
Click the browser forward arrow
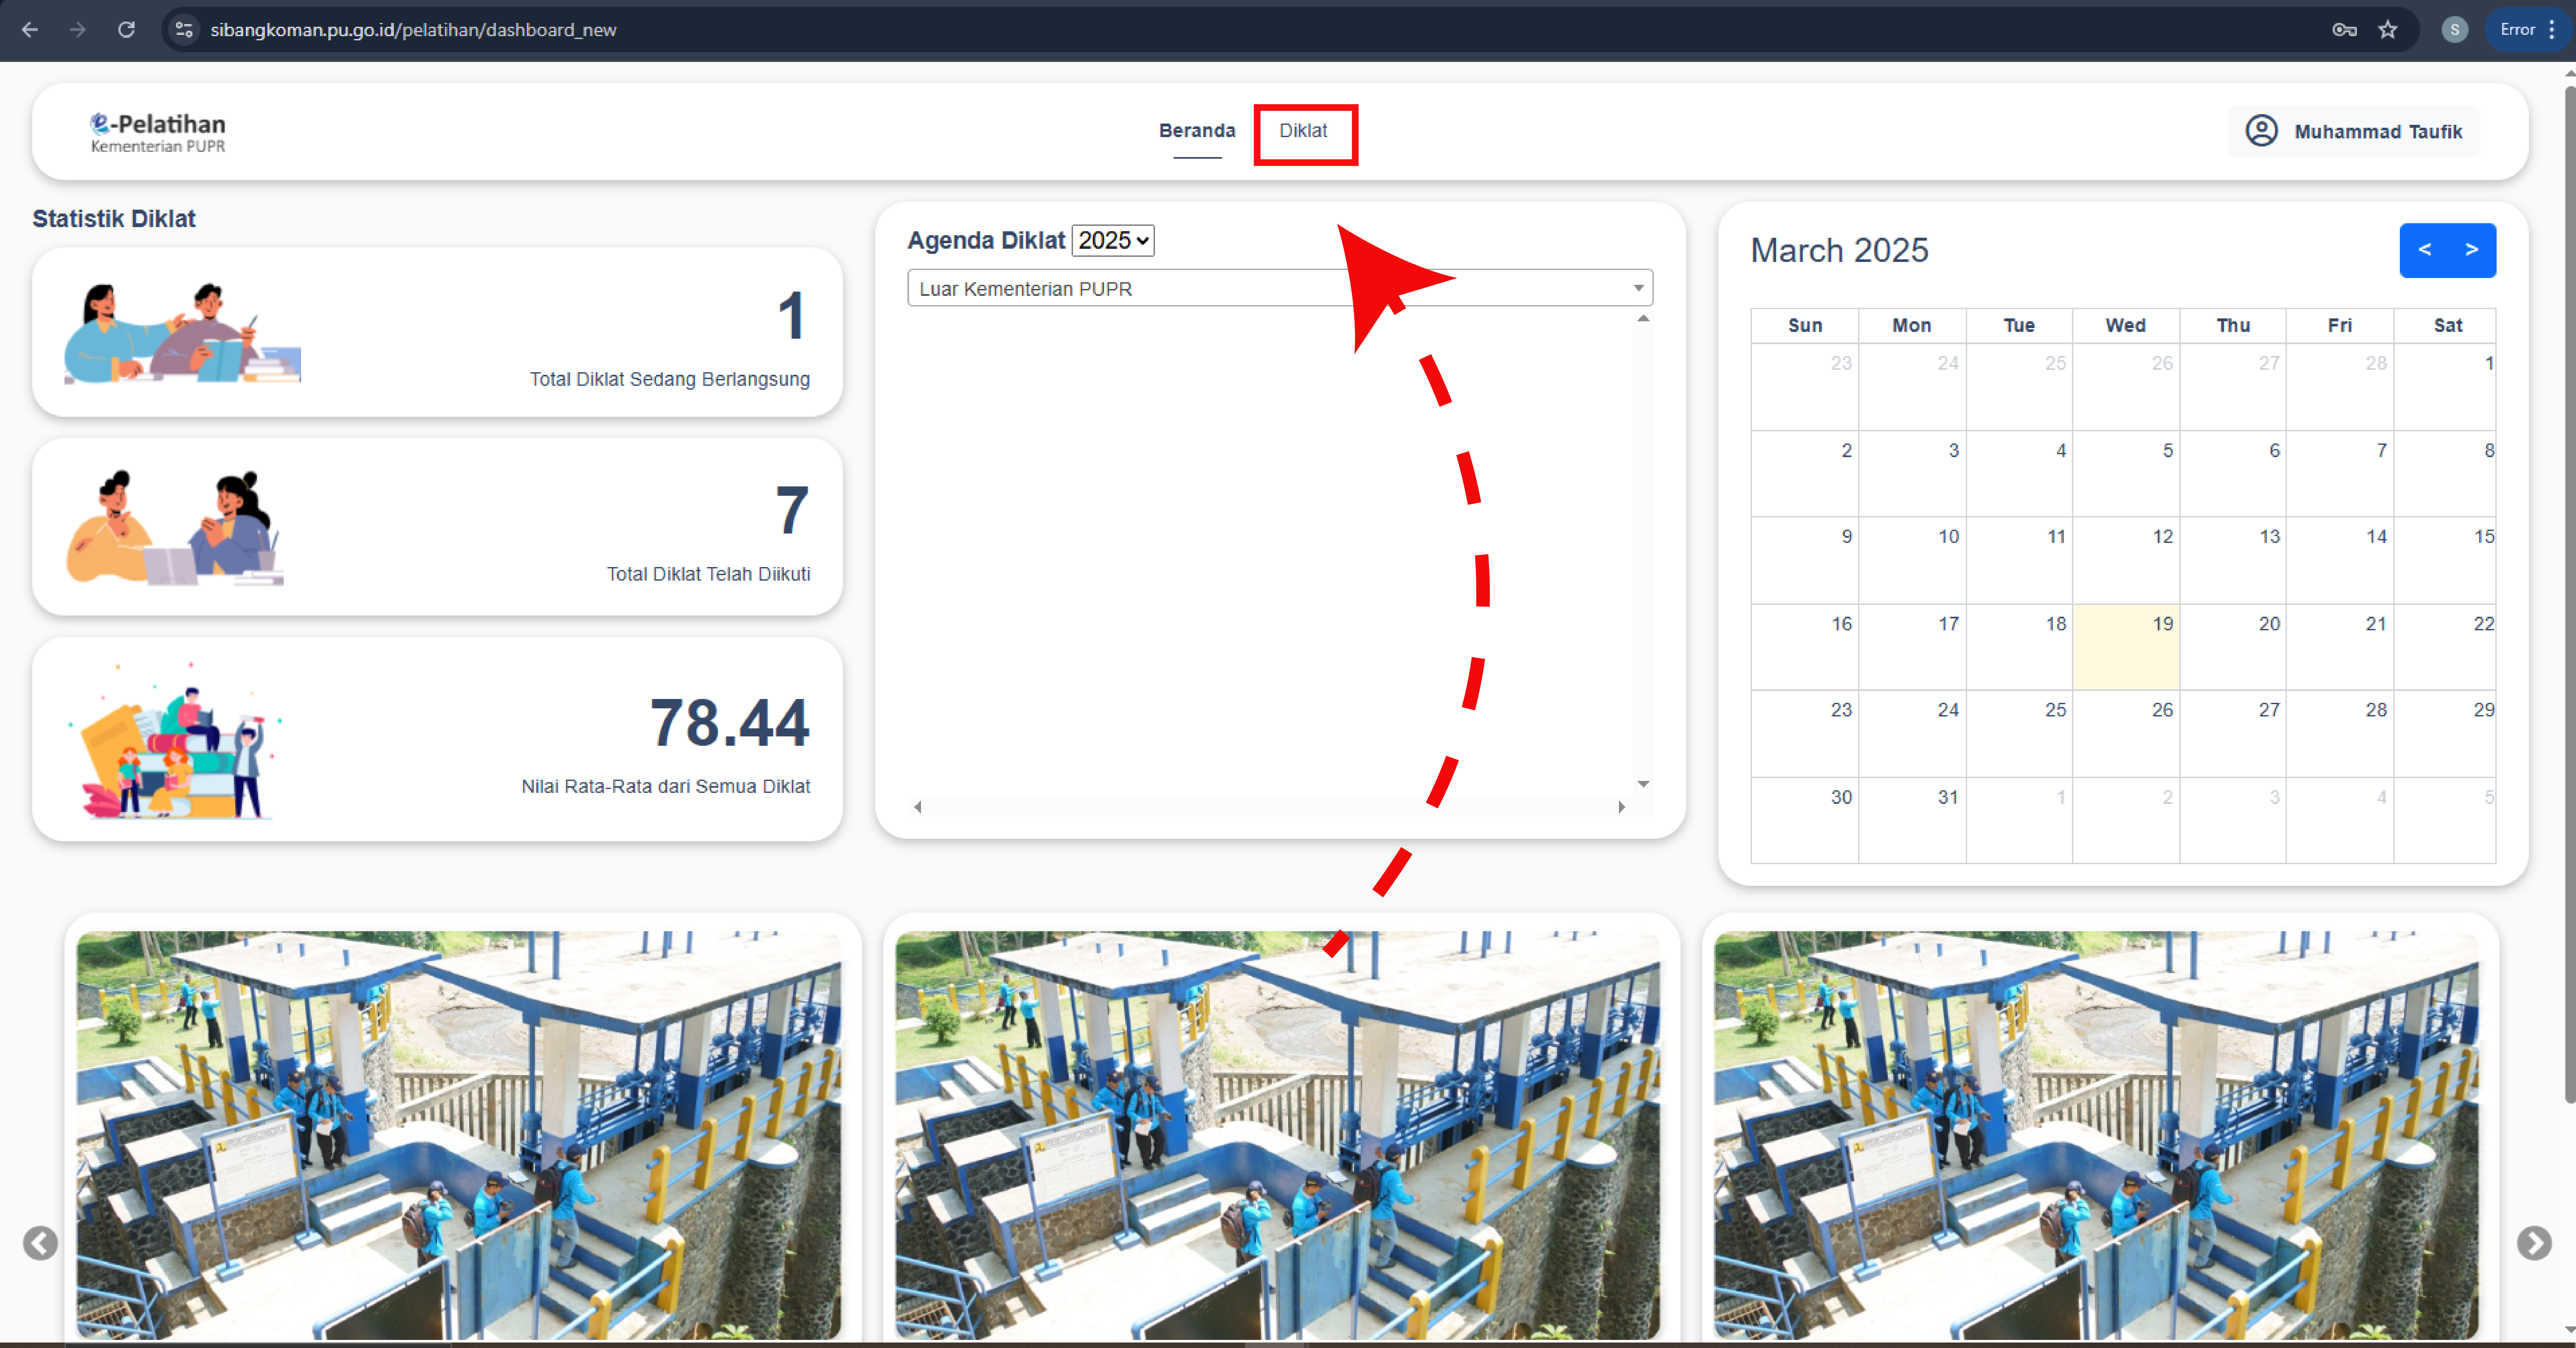click(x=78, y=30)
